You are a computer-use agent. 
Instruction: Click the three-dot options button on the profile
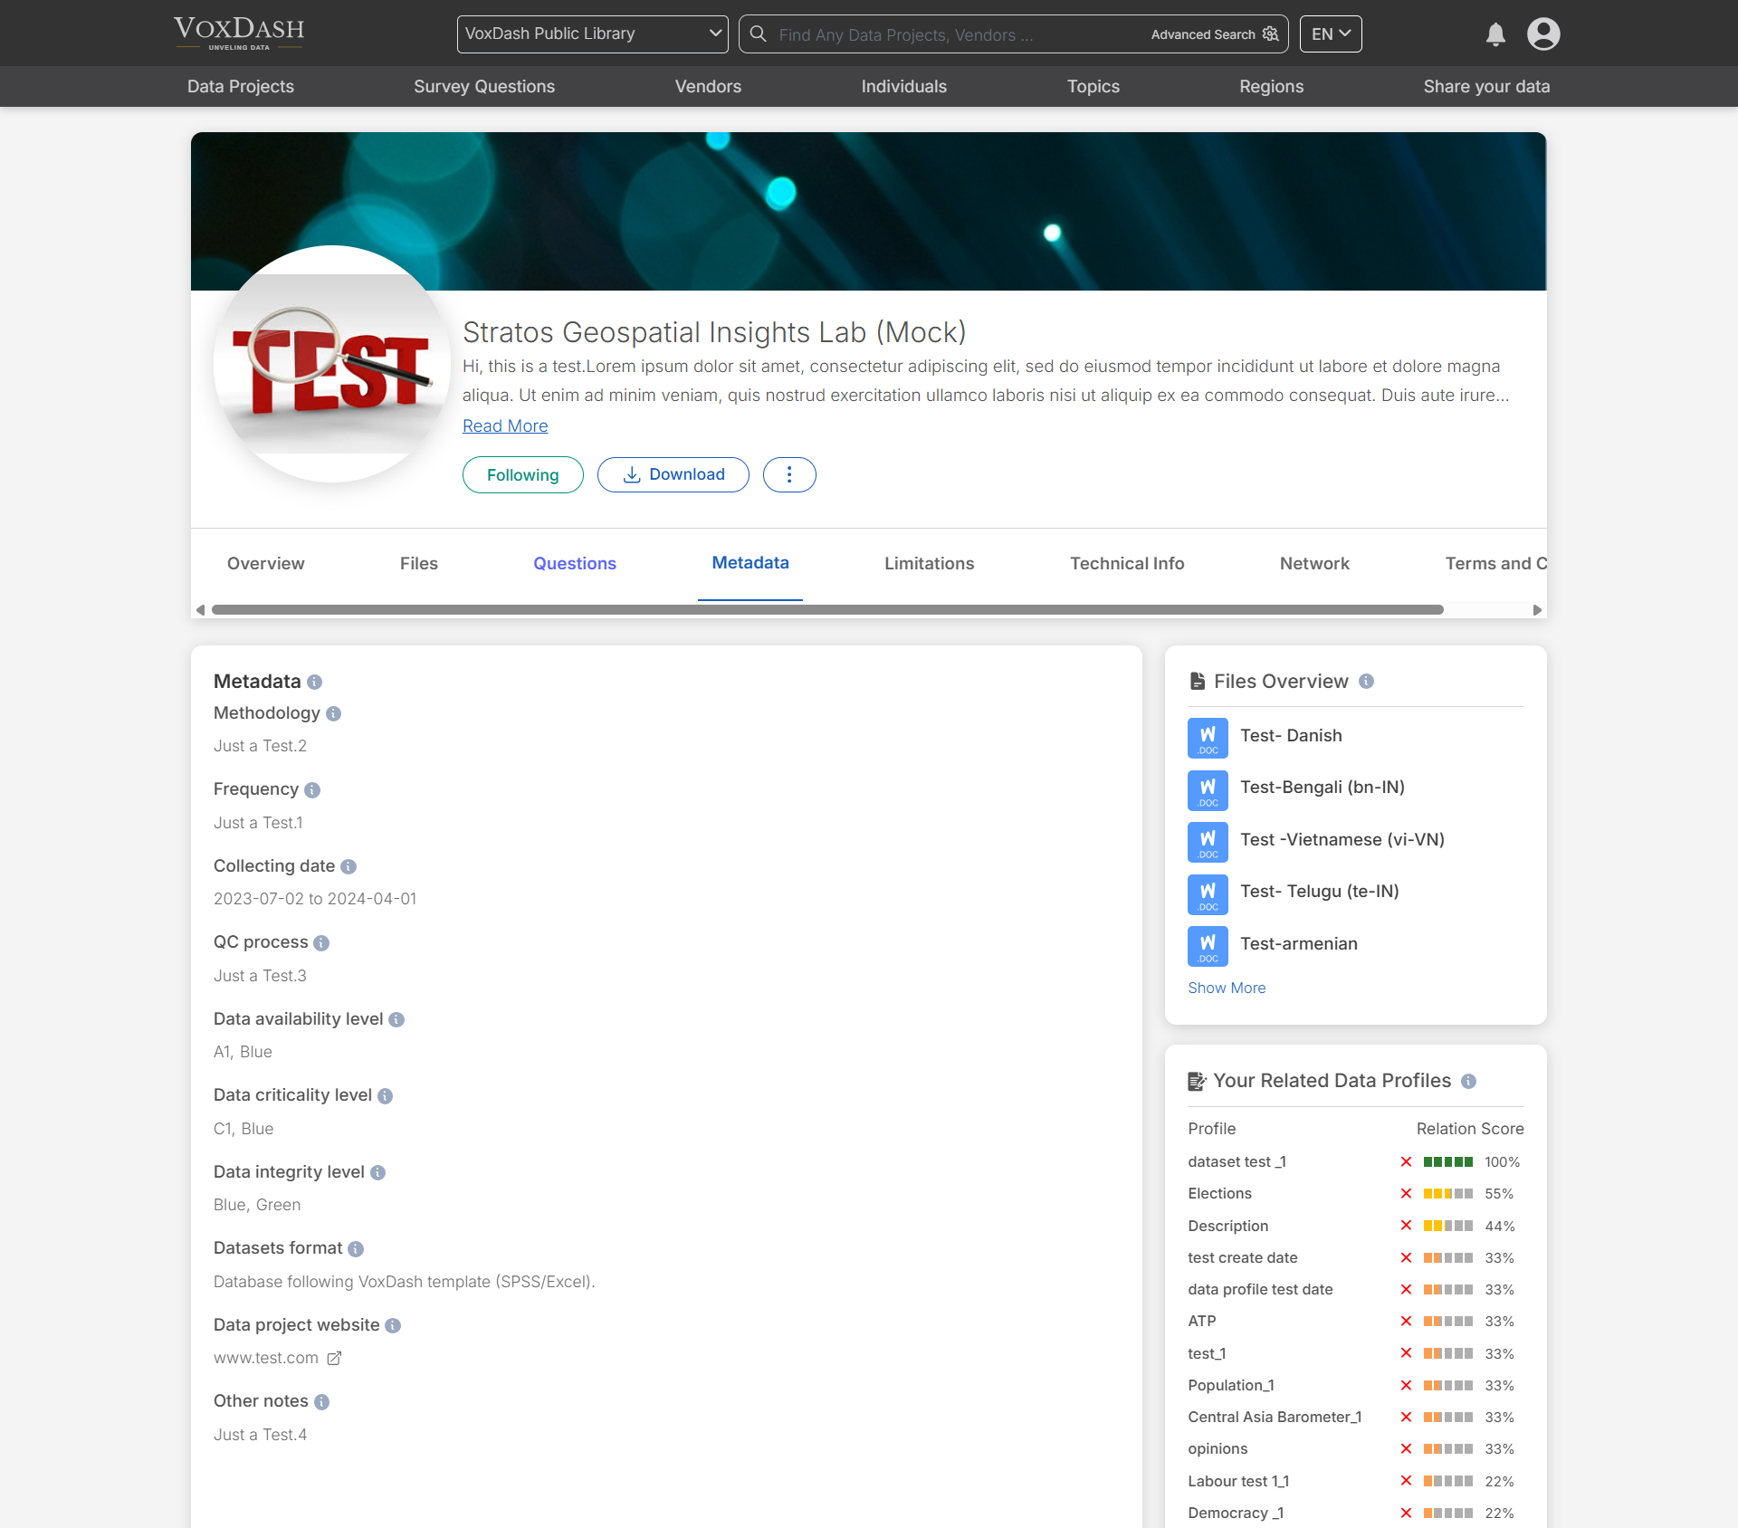click(788, 474)
